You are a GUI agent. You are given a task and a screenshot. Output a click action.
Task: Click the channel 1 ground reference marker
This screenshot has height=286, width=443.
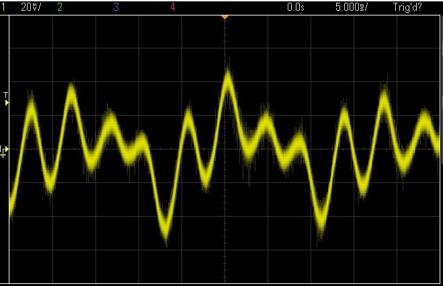coord(4,151)
